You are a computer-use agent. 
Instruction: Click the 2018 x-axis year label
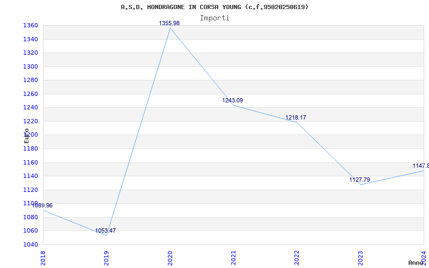click(43, 258)
